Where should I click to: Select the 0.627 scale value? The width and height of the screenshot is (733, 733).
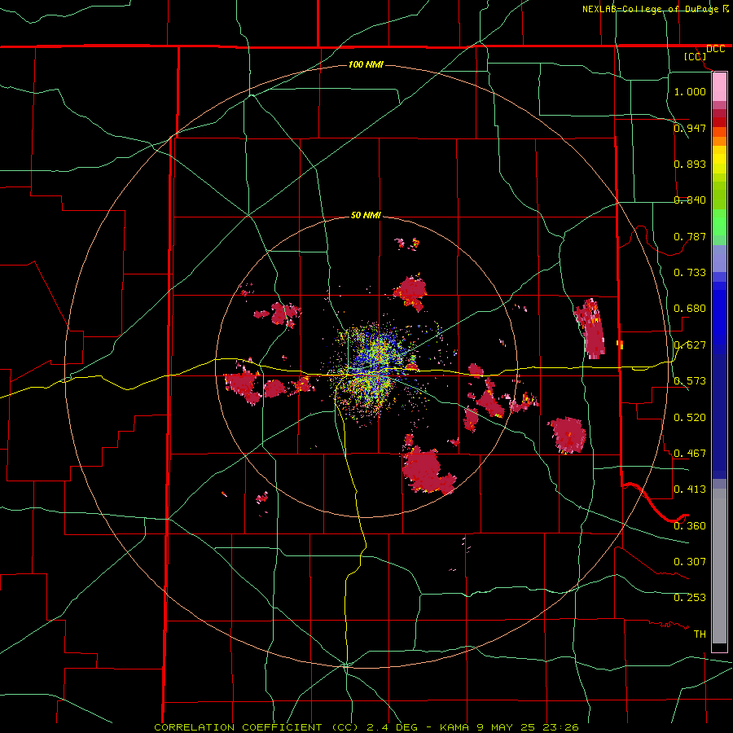pyautogui.click(x=690, y=345)
